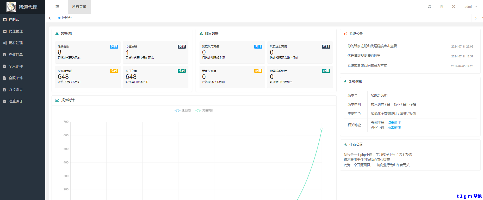483x200 pixels.
Task: Click 智能化全数据统计 / 清爽 / 极简 text
Action: pos(393,114)
